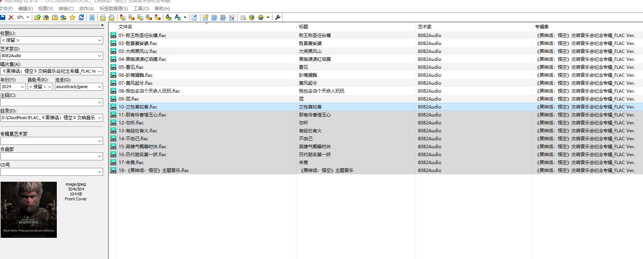Sort by the 文件名 column header
The height and width of the screenshot is (259, 643).
(207, 26)
